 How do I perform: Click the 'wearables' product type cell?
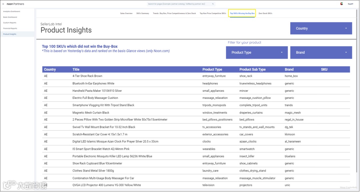209,149
